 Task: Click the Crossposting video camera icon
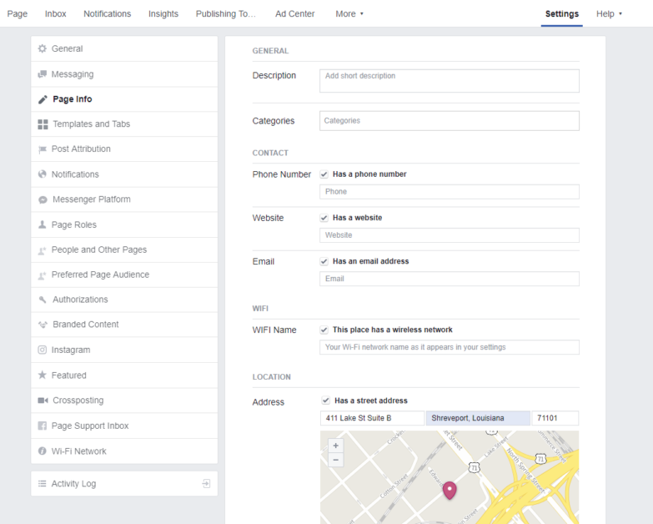point(43,401)
